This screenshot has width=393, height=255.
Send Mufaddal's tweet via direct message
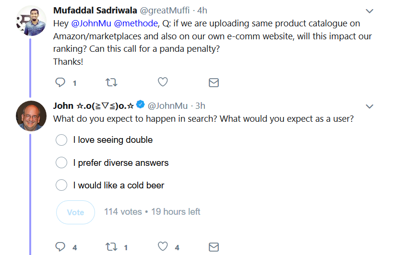pyautogui.click(x=214, y=82)
